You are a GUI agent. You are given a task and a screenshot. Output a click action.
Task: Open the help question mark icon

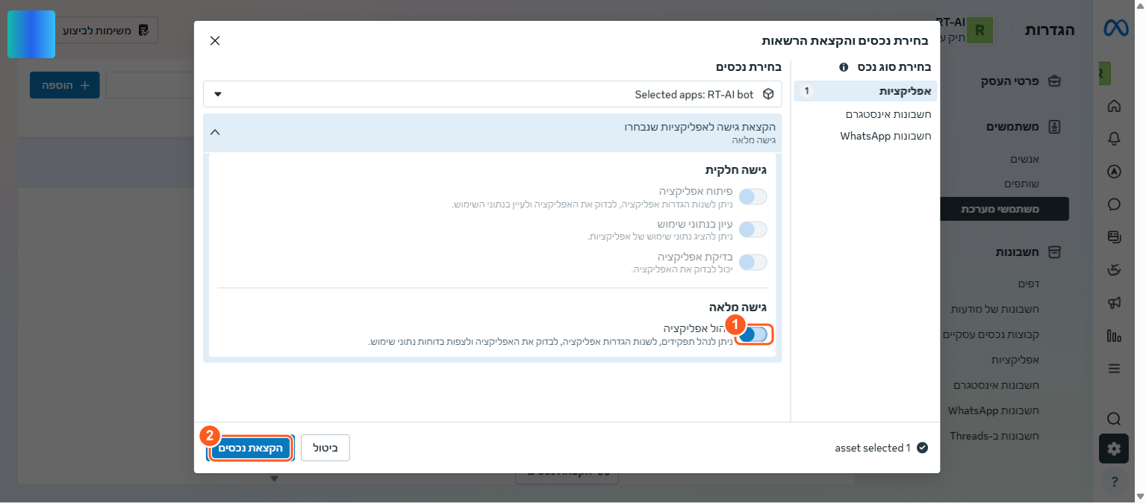[x=1115, y=481]
